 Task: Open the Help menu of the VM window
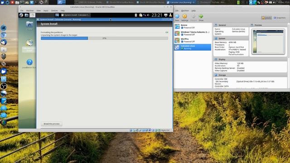(x=63, y=11)
